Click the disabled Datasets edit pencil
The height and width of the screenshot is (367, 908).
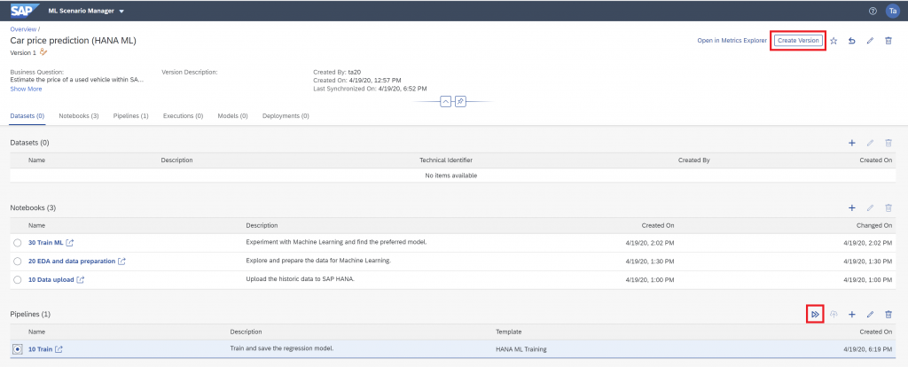[870, 143]
